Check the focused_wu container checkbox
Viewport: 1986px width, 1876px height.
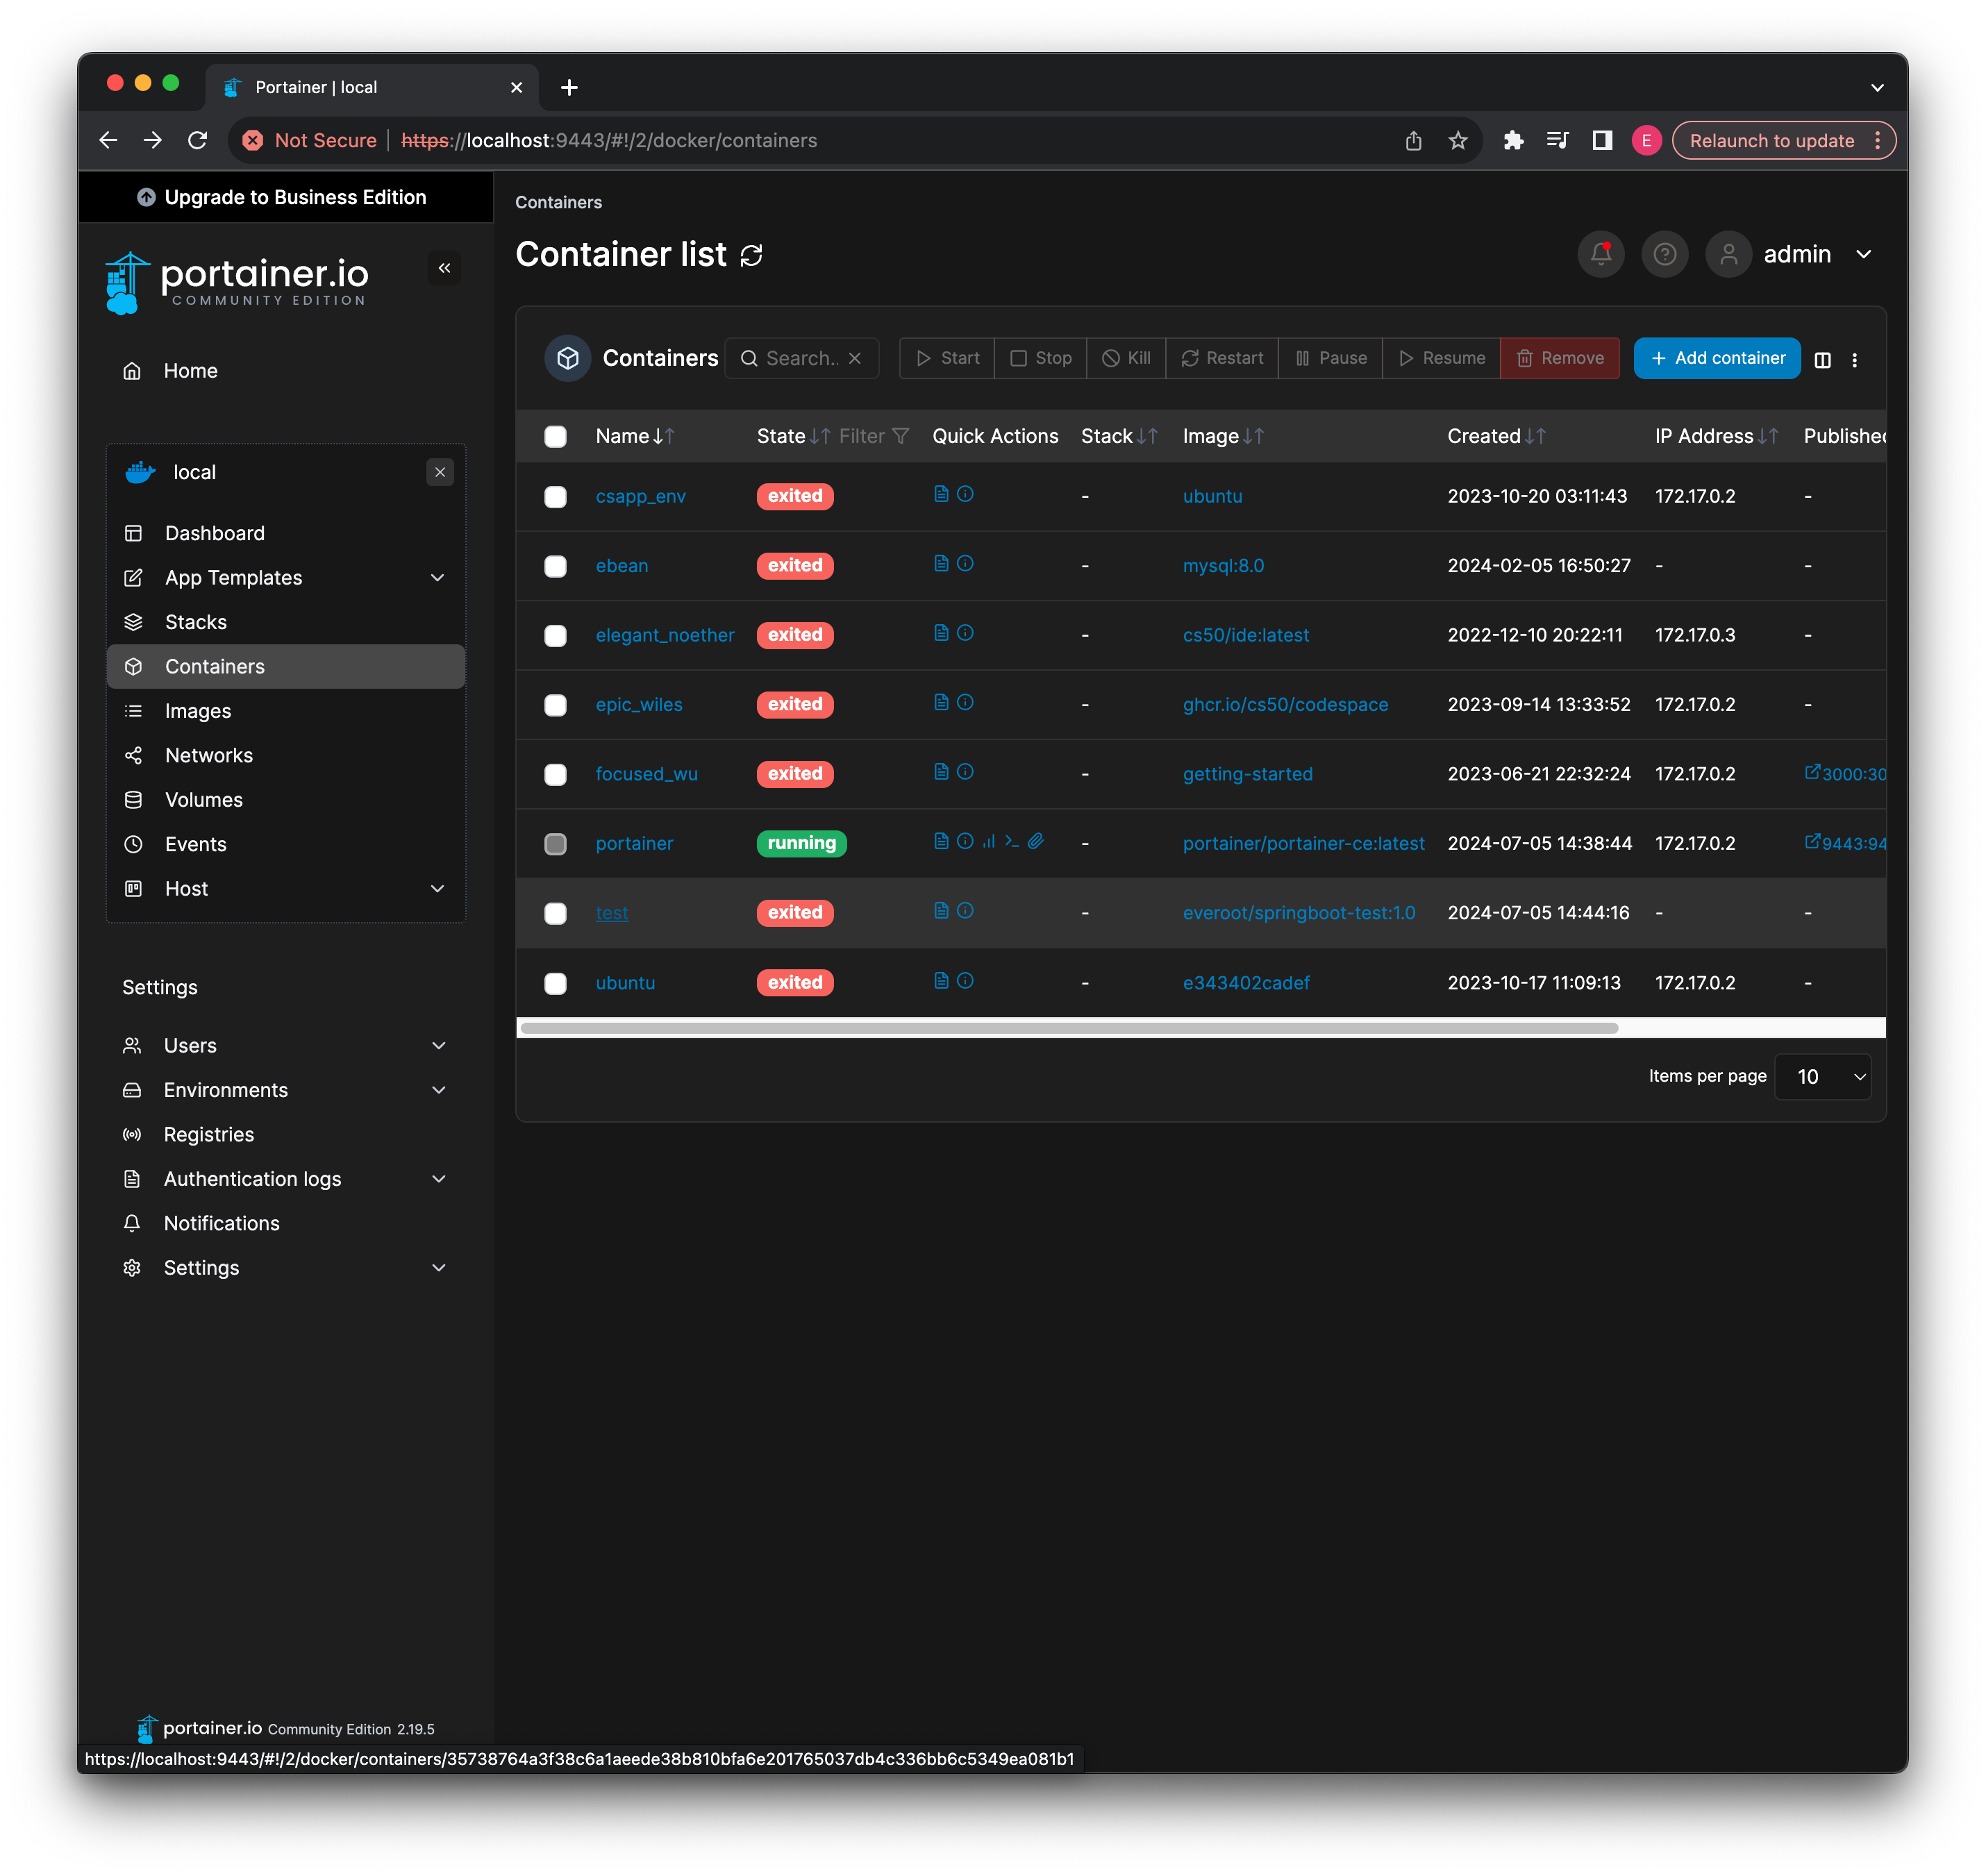tap(555, 775)
